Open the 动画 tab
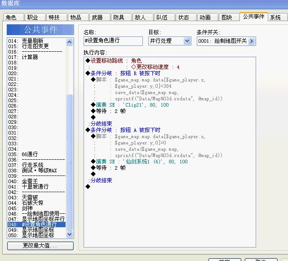The height and width of the screenshot is (261, 288). 208,17
